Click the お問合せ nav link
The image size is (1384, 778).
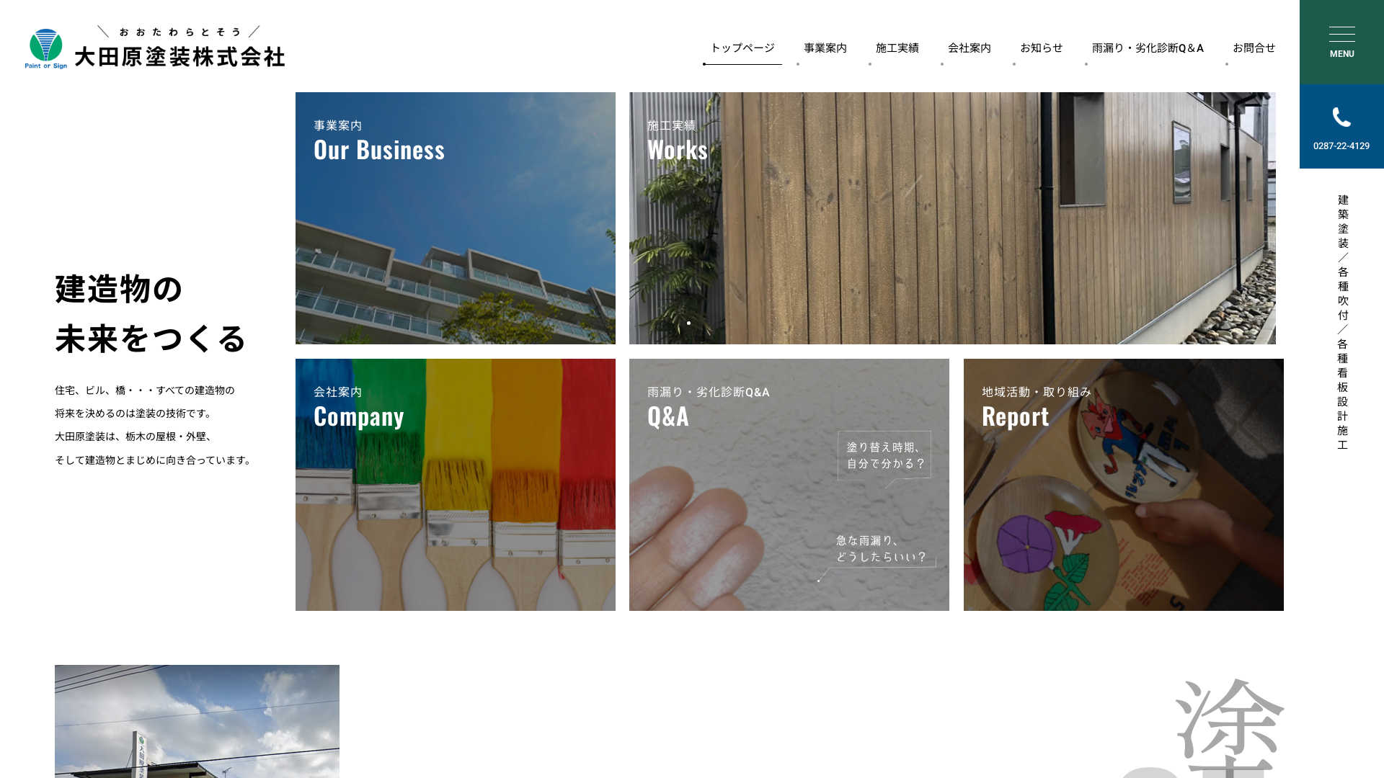coord(1254,48)
